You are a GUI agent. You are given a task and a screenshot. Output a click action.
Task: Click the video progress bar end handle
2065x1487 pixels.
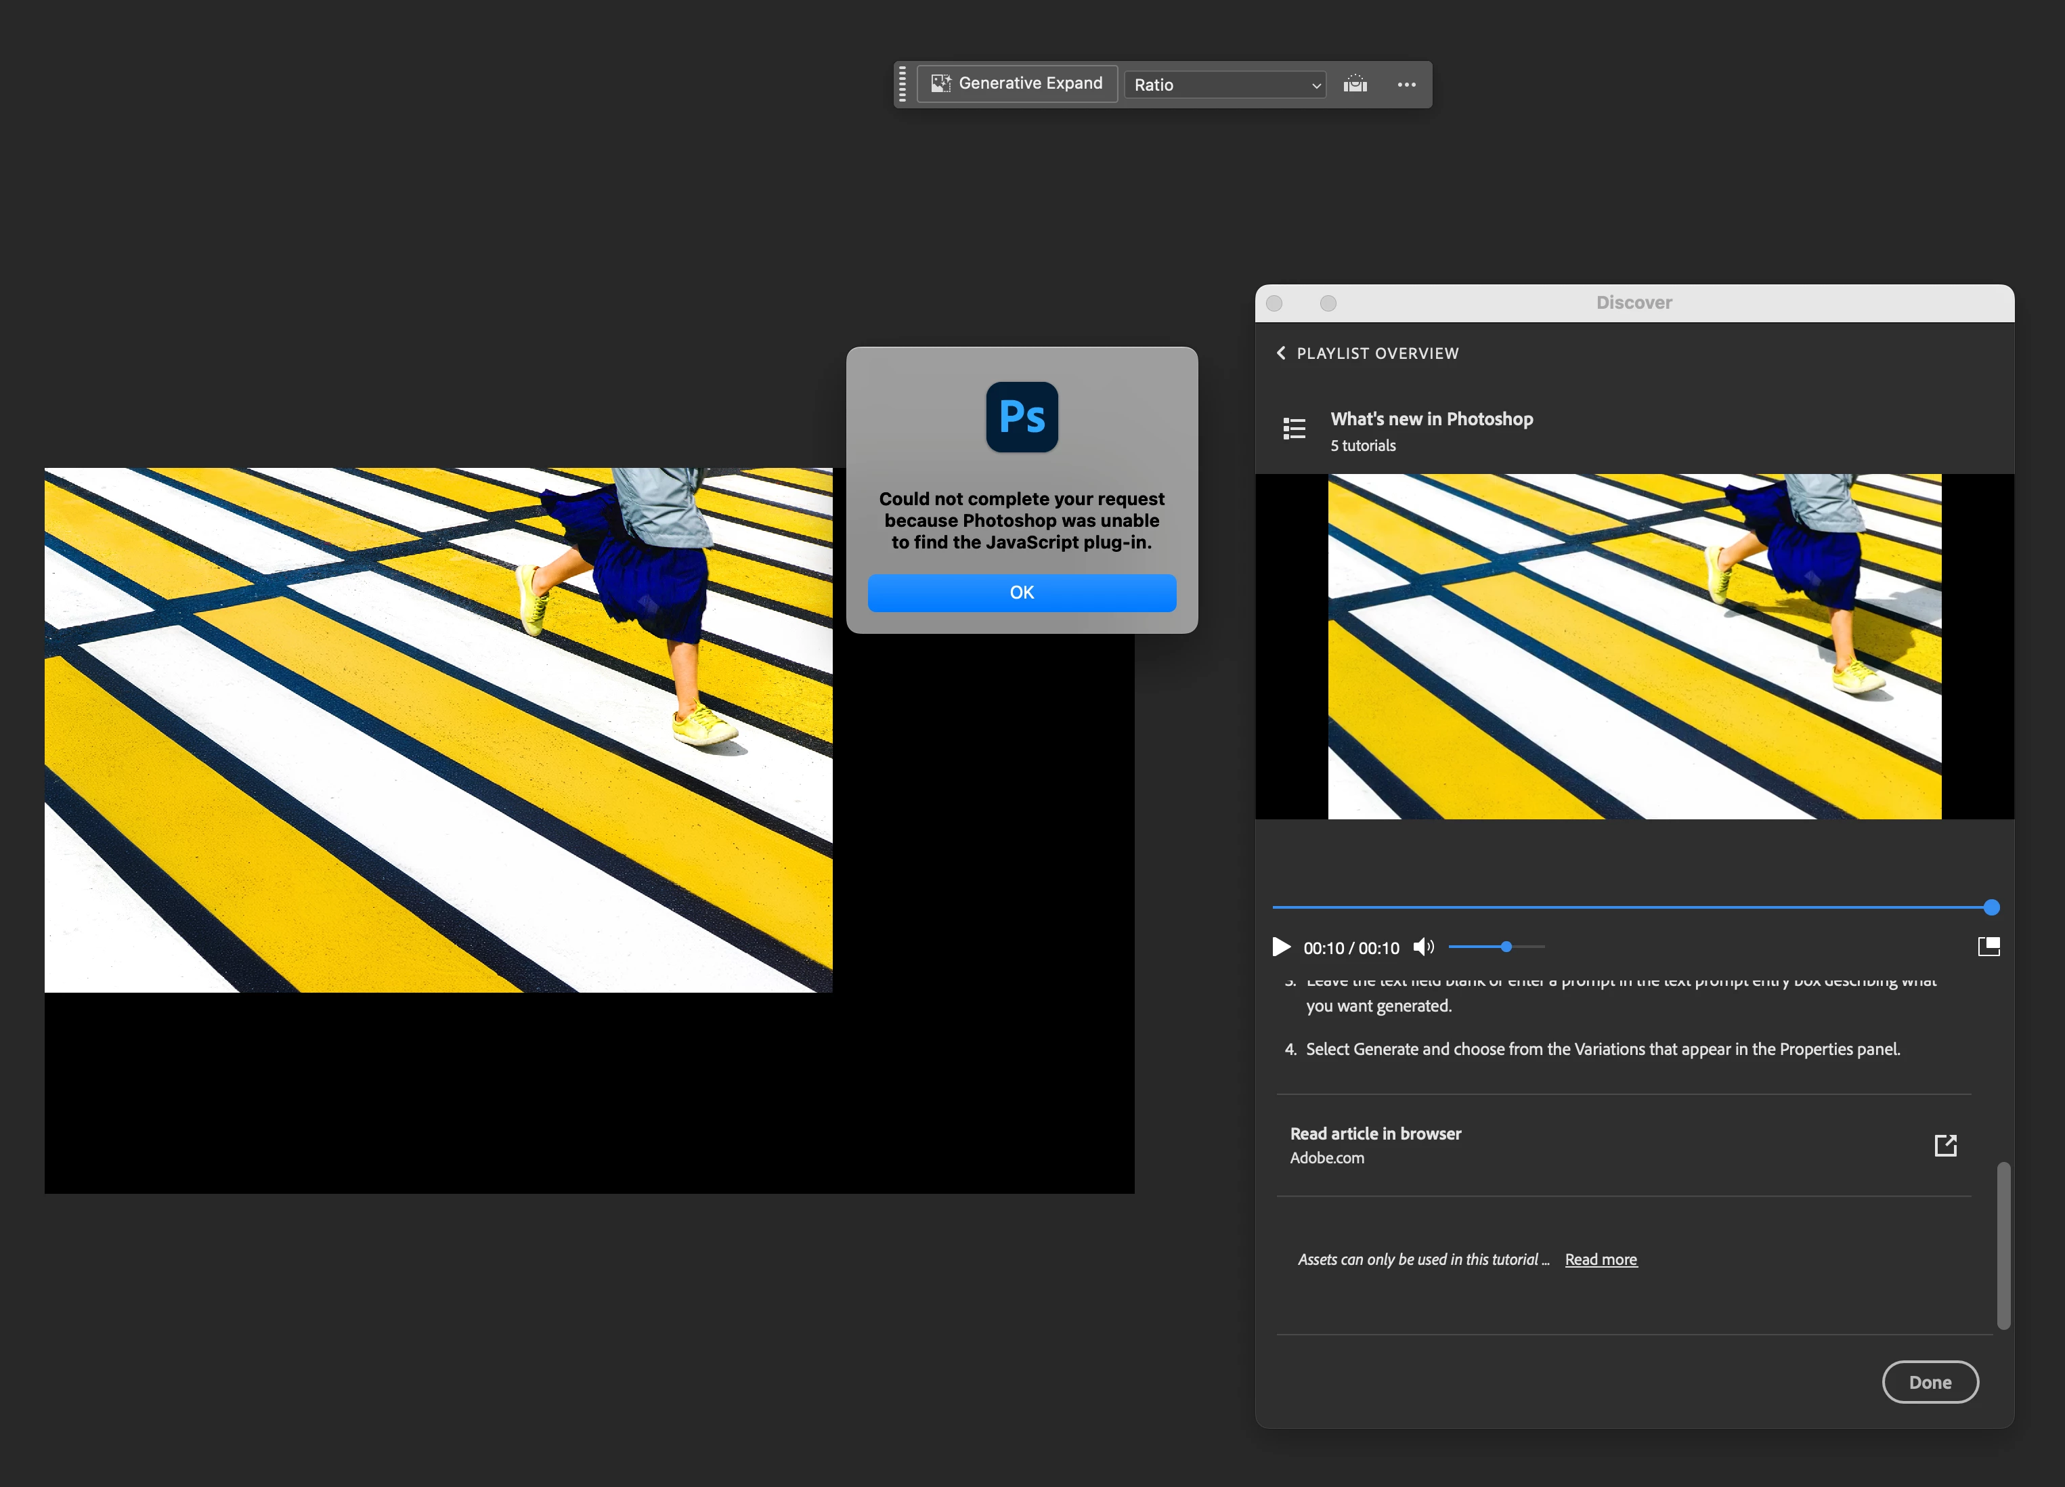coord(1991,907)
